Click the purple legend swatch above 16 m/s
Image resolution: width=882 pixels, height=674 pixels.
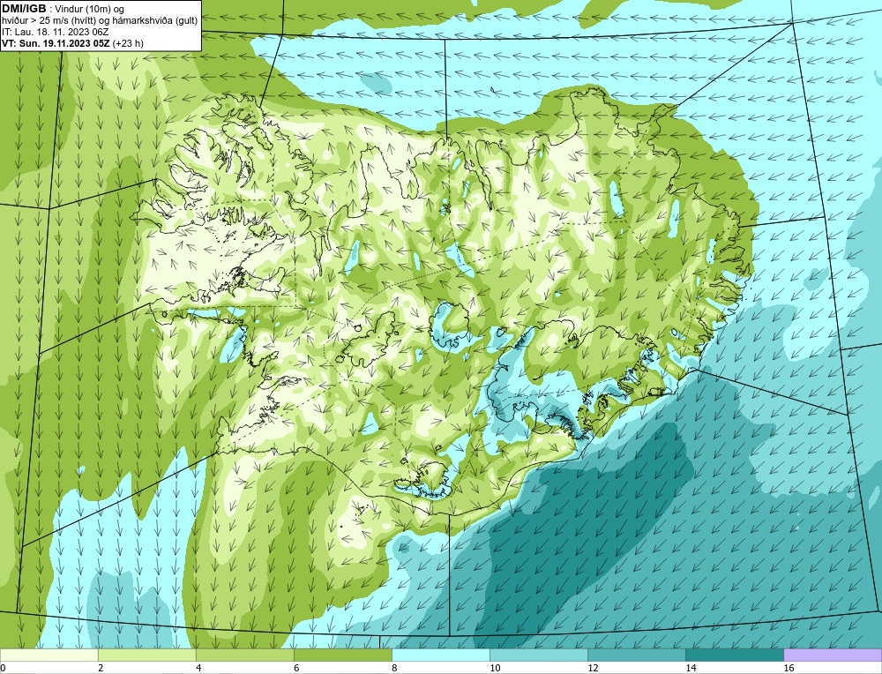833,655
